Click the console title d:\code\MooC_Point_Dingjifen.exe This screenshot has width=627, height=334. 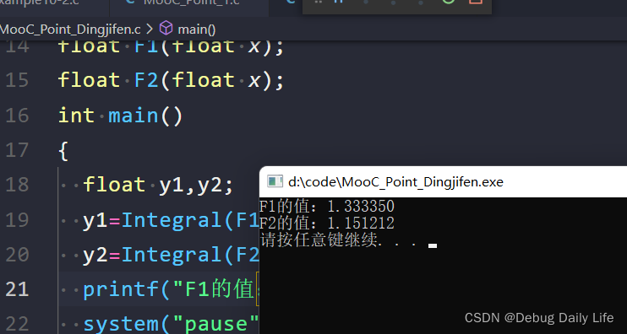pyautogui.click(x=395, y=182)
